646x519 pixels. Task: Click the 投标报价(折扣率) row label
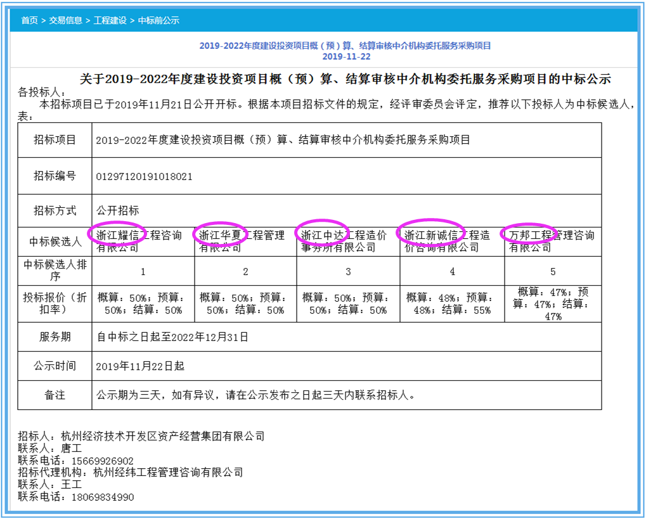55,304
